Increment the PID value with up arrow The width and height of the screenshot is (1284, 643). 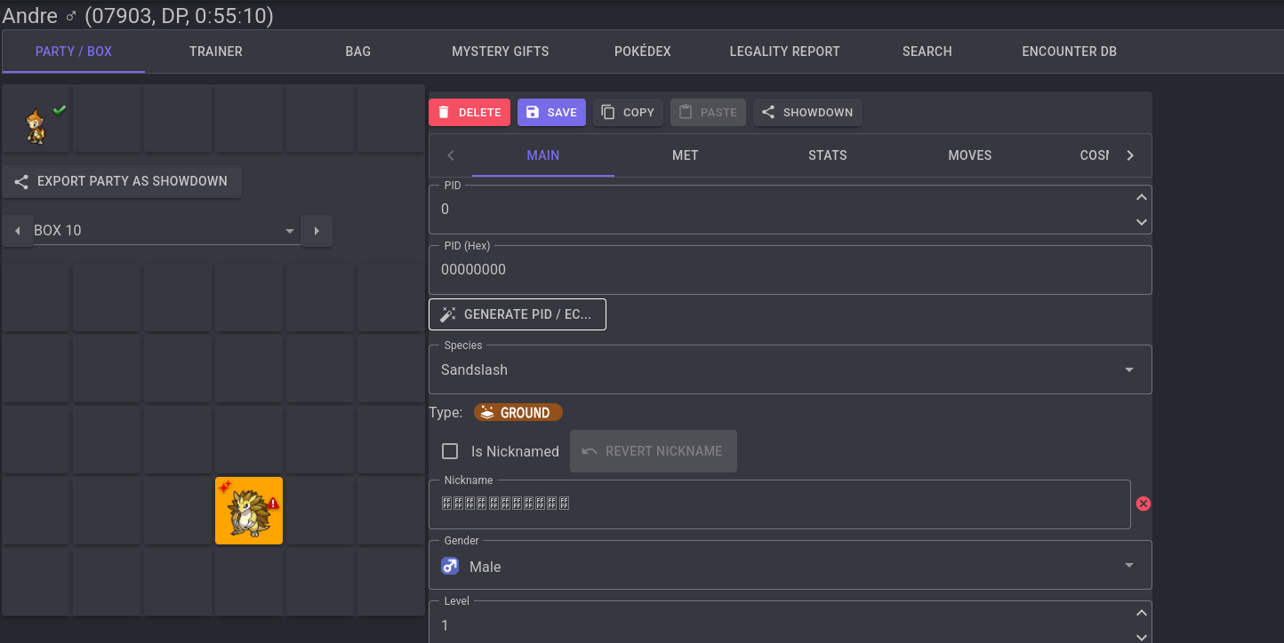pos(1142,198)
